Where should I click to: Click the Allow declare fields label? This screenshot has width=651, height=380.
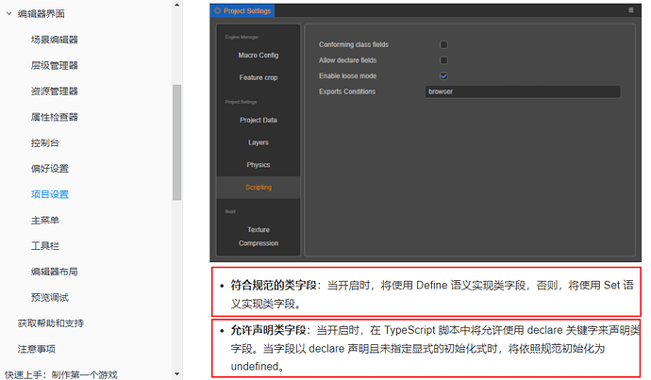347,60
